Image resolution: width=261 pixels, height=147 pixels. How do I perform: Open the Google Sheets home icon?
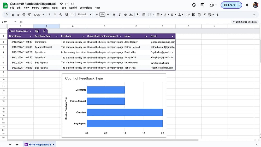coord(5,5)
